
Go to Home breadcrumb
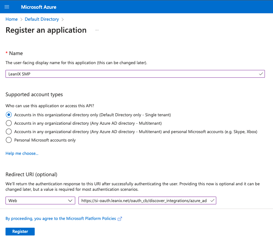pyautogui.click(x=11, y=19)
